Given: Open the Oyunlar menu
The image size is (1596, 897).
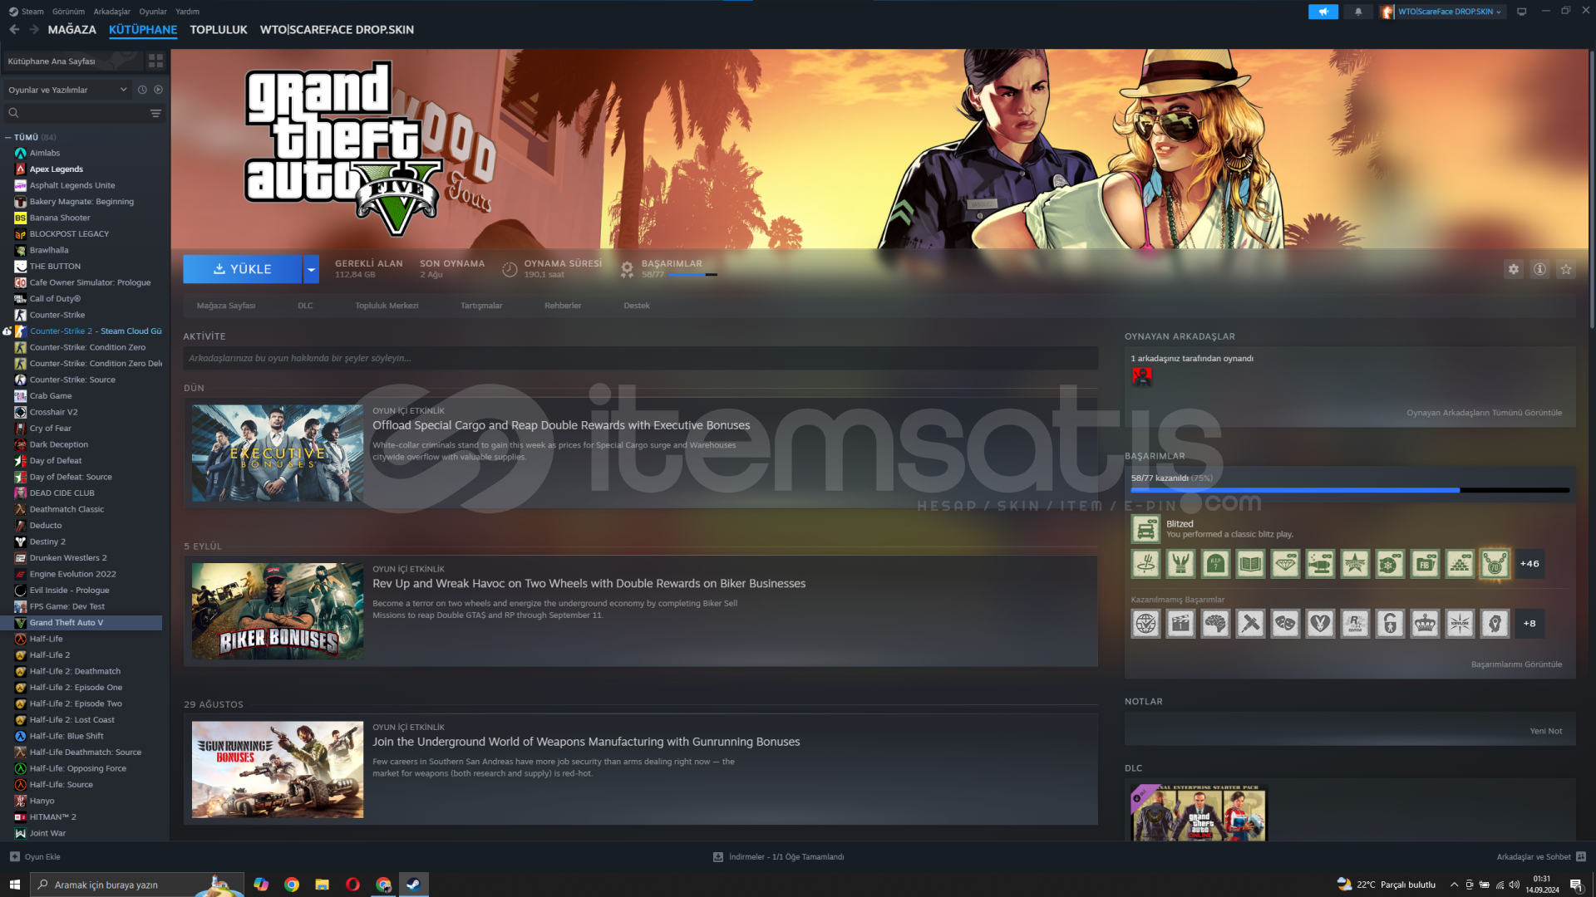Looking at the screenshot, I should (x=153, y=12).
